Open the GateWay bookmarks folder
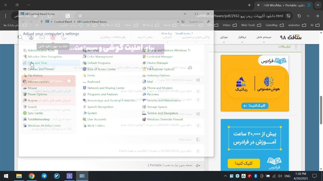This screenshot has width=323, height=181. click(275, 25)
